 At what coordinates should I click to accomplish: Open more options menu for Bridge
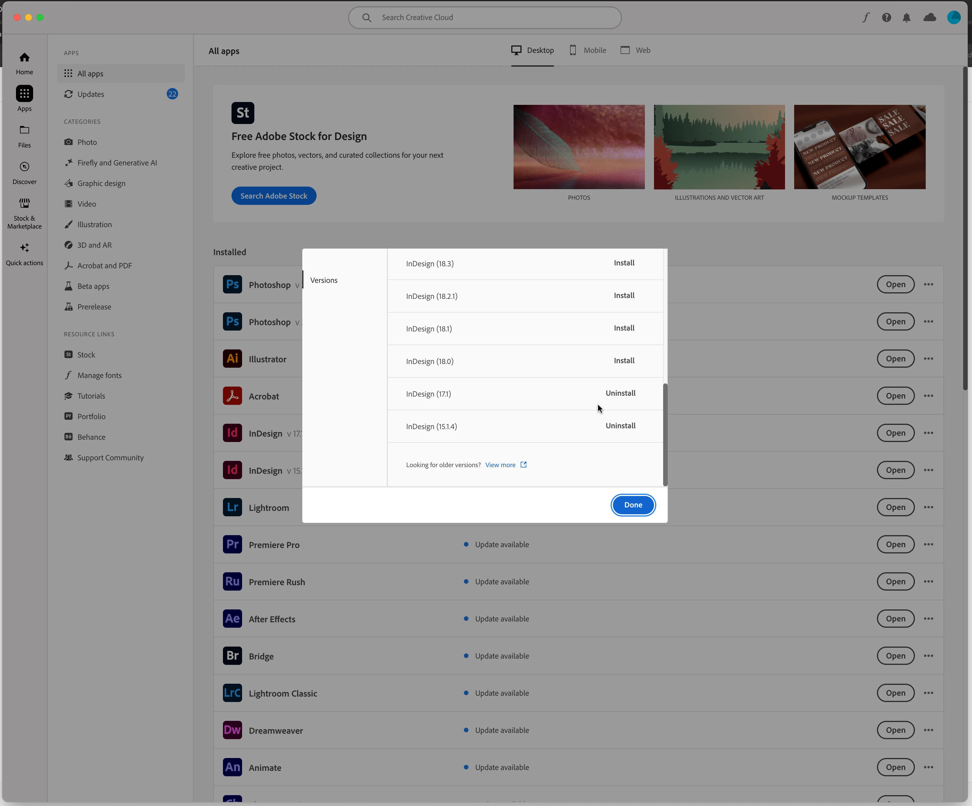point(928,656)
